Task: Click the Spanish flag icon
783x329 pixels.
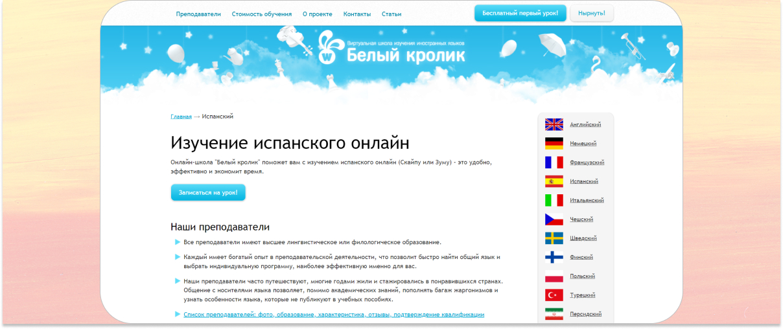Action: point(554,181)
